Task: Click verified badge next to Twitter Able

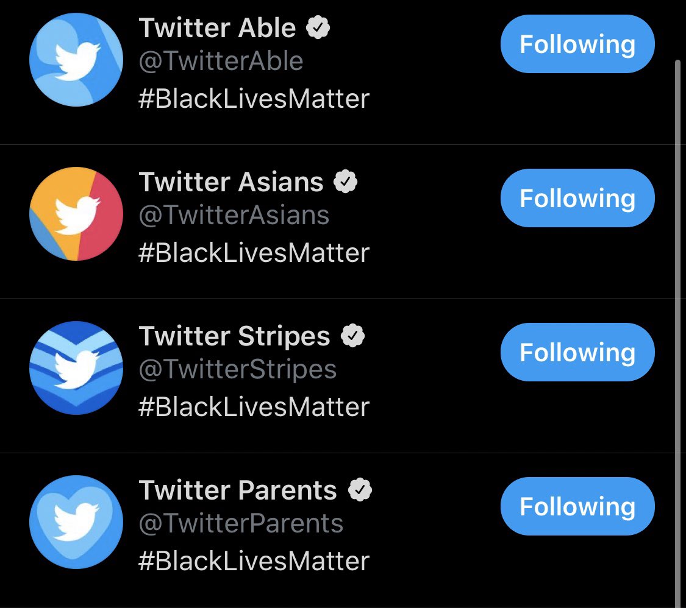Action: point(318,27)
